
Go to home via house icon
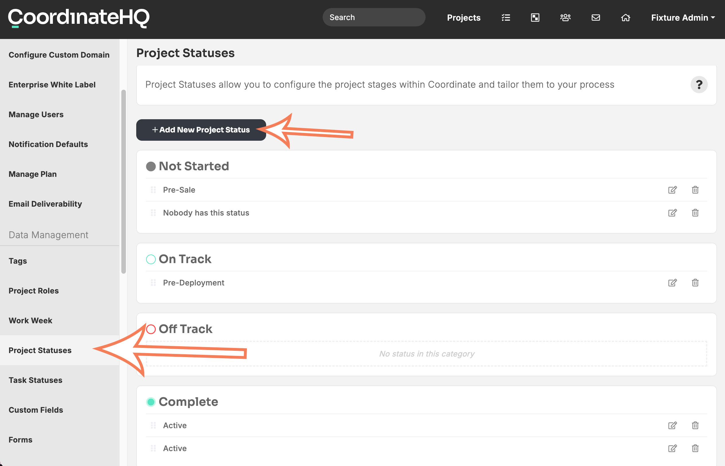pos(625,17)
